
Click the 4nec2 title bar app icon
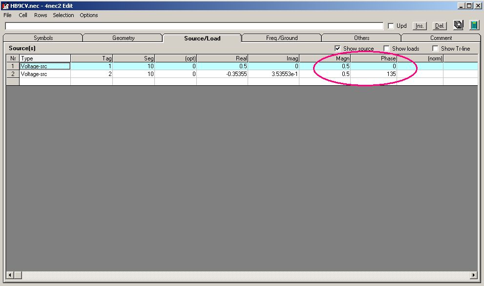(5, 5)
